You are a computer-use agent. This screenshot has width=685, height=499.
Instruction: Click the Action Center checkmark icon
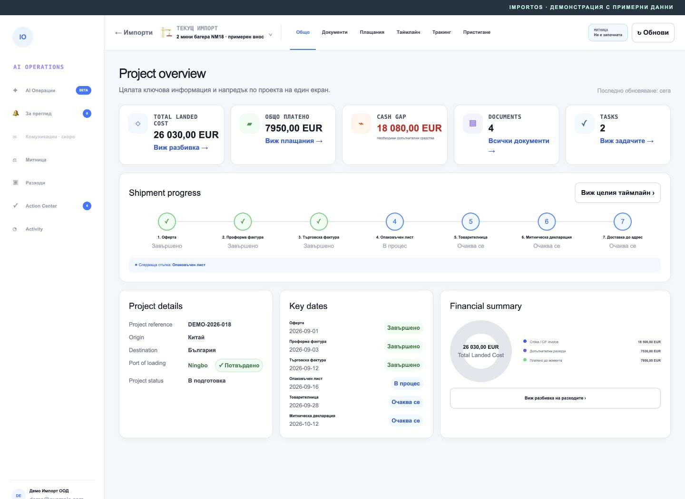pos(15,206)
